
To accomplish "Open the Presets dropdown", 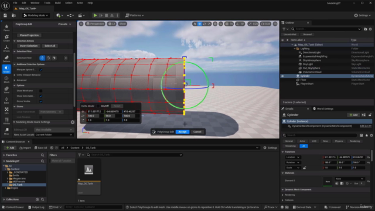I will coord(64,24).
